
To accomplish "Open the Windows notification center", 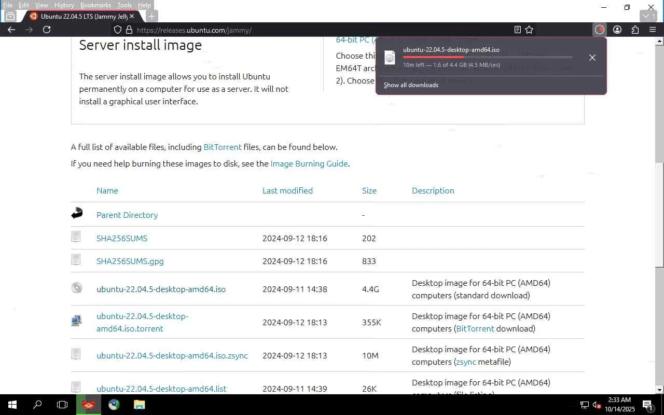I will 647,405.
